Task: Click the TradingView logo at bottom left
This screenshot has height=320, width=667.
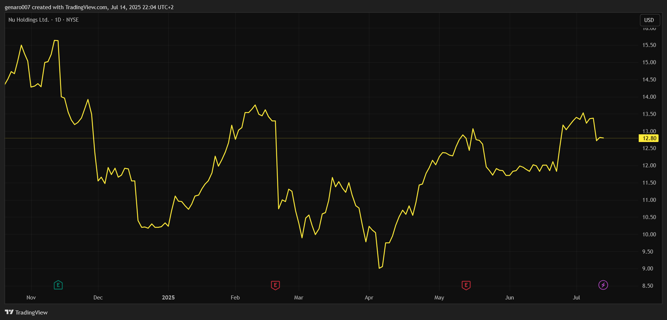Action: point(26,312)
